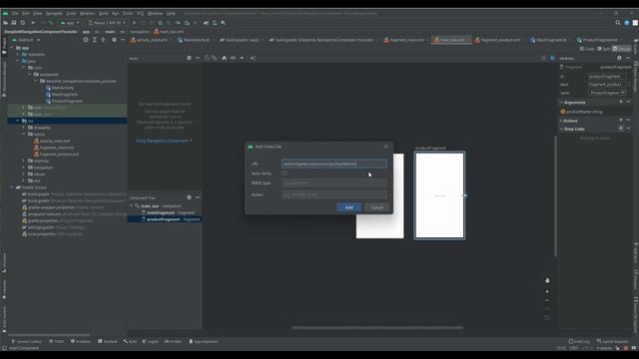Viewport: 639px width, 359px height.
Task: Click the Project panel settings gear icon
Action: (x=114, y=40)
